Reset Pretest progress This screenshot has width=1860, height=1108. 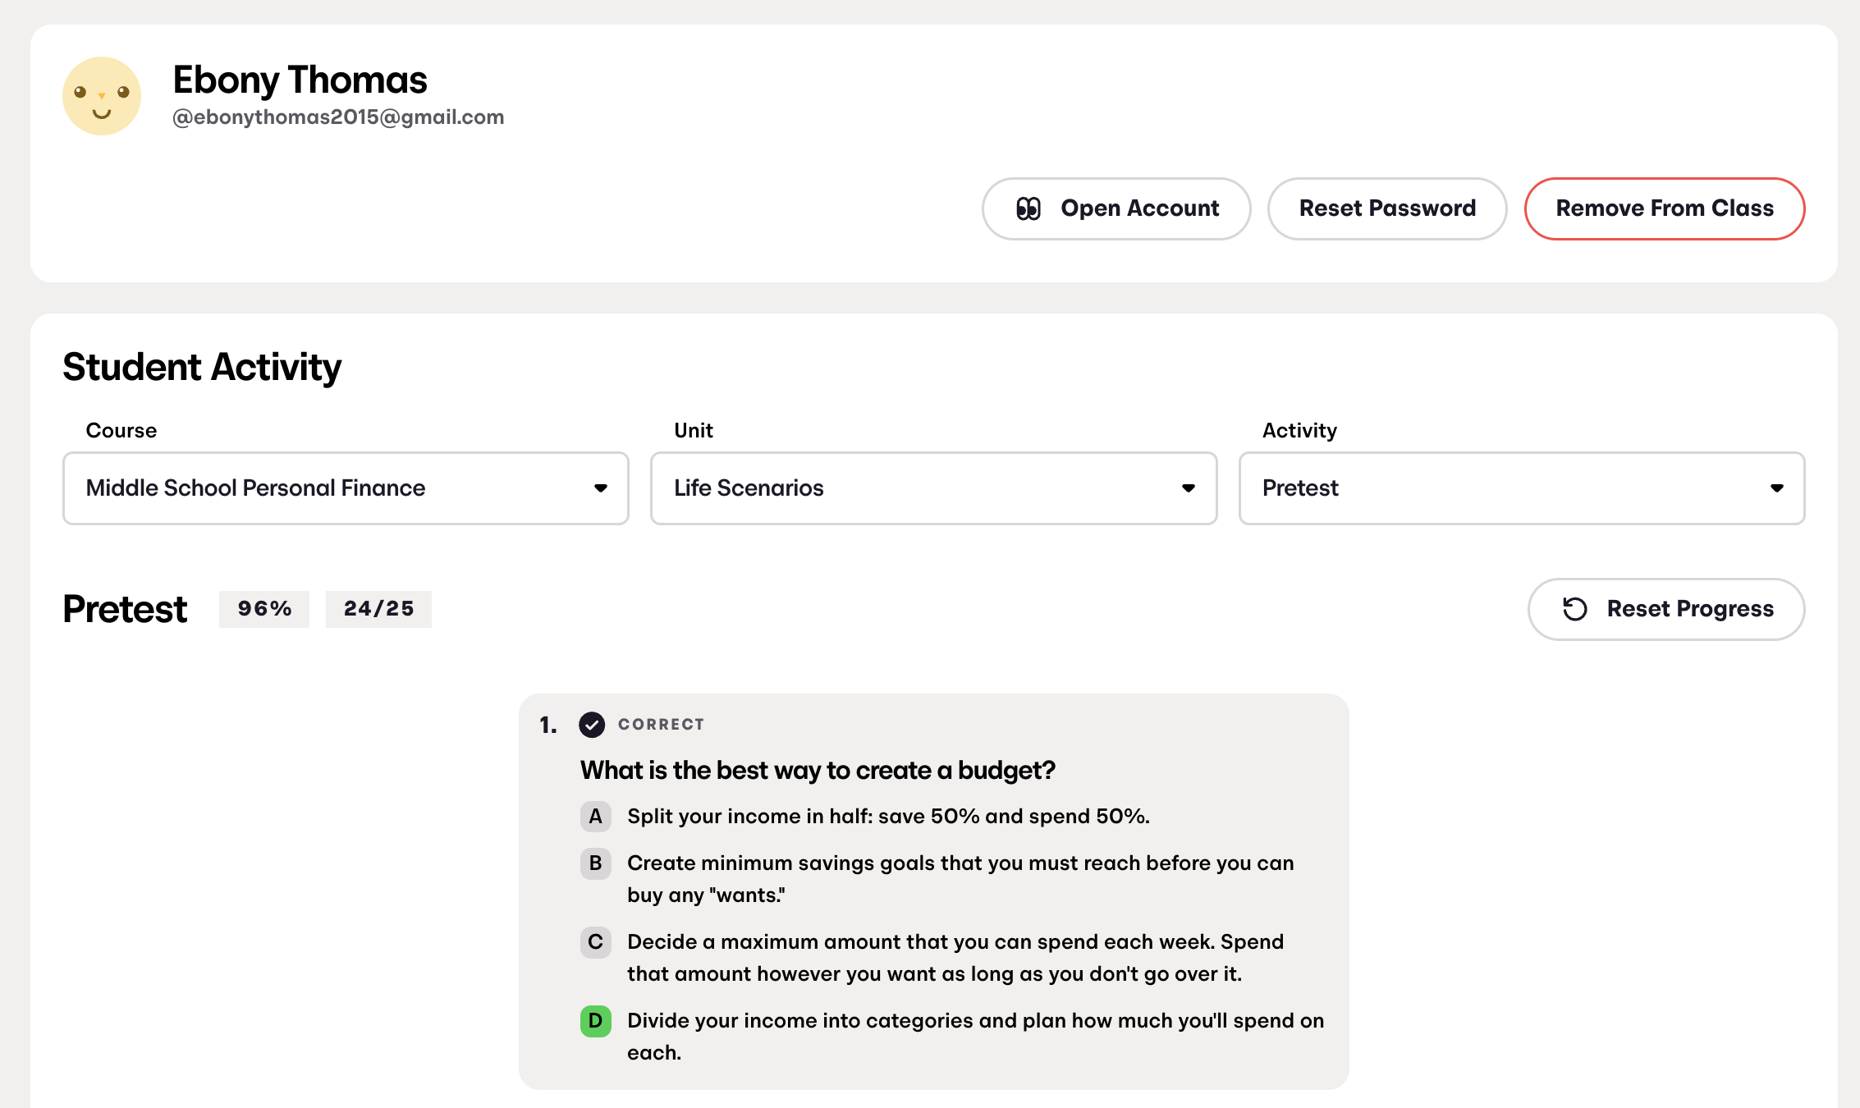(x=1666, y=609)
